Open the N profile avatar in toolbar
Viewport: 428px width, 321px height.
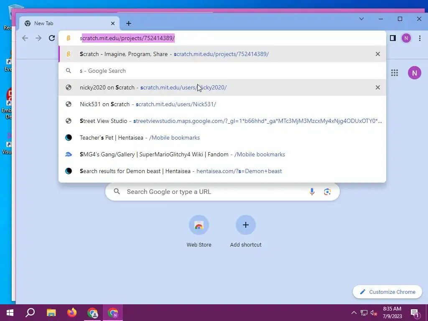(x=406, y=38)
